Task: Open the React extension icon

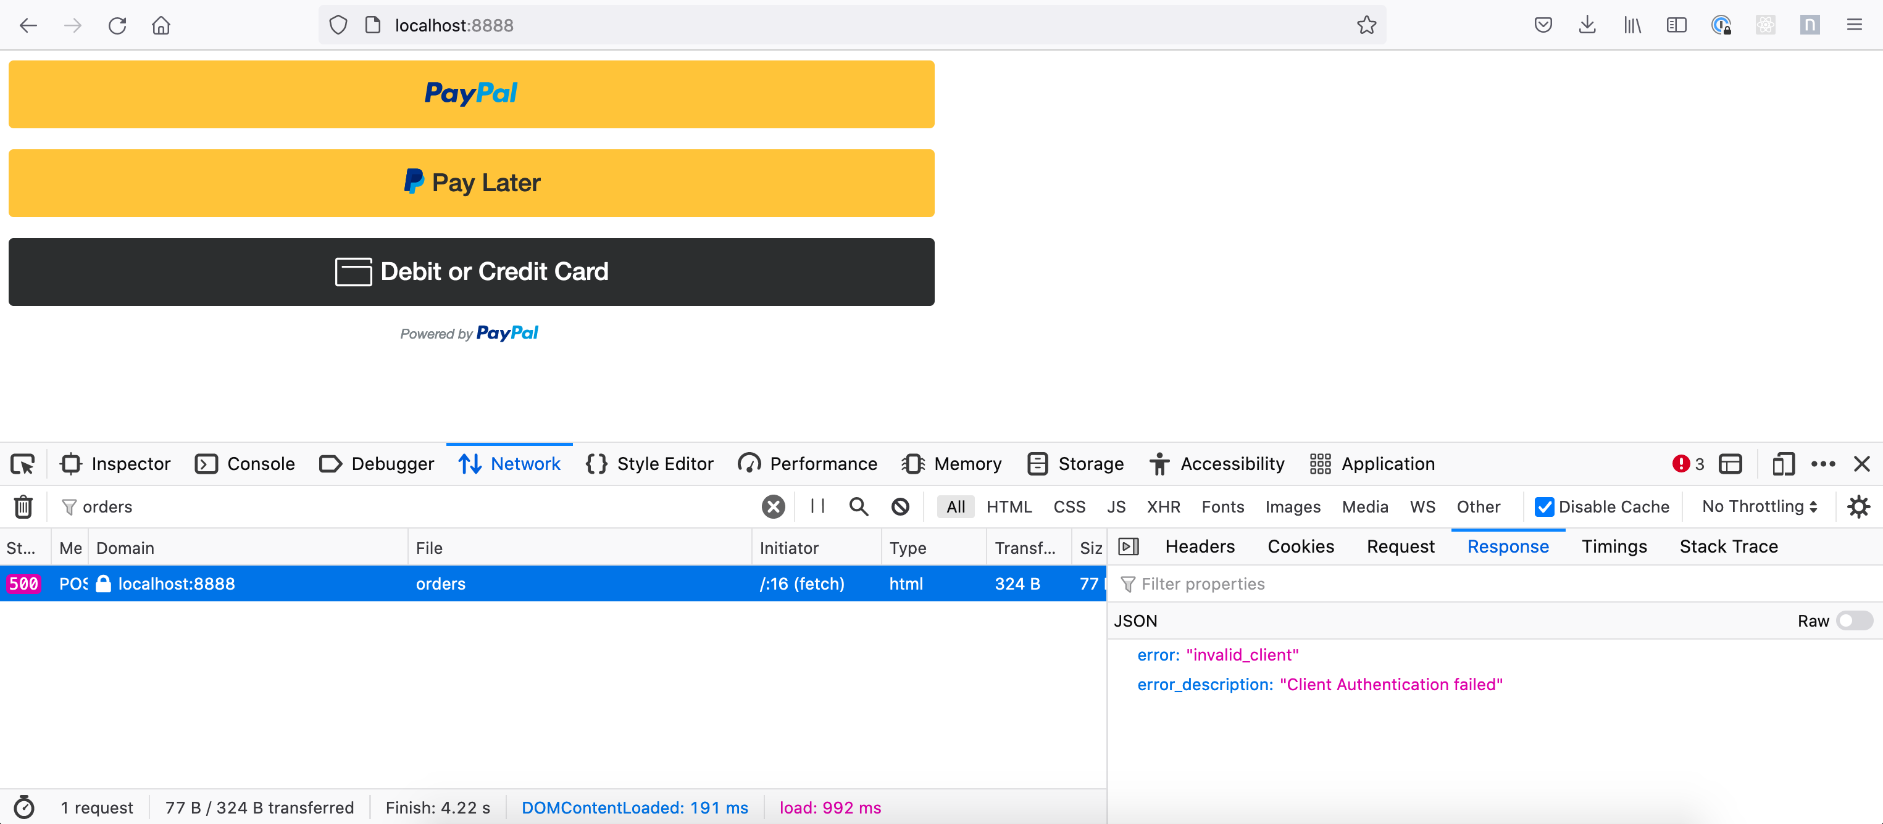Action: click(1765, 25)
